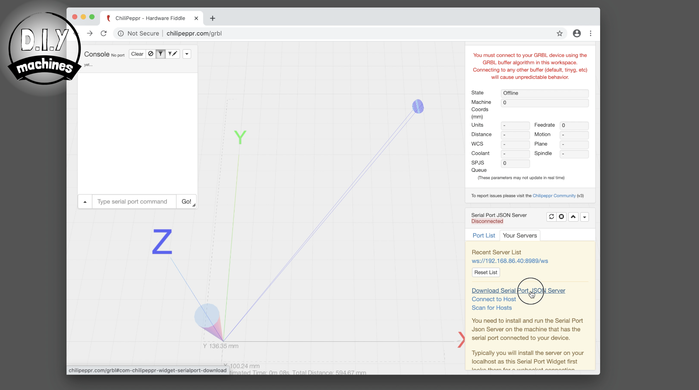The height and width of the screenshot is (390, 699).
Task: Click the browser forward arrow
Action: (x=90, y=34)
